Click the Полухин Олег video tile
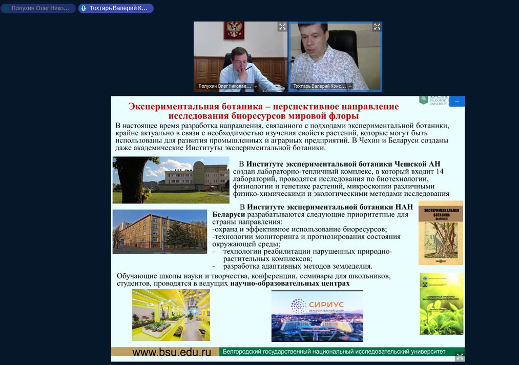Viewport: 519px width, 365px height. (240, 56)
